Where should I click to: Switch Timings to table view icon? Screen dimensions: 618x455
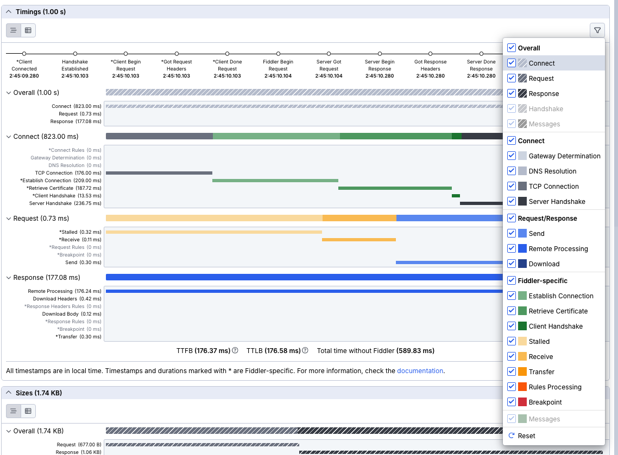coord(28,30)
